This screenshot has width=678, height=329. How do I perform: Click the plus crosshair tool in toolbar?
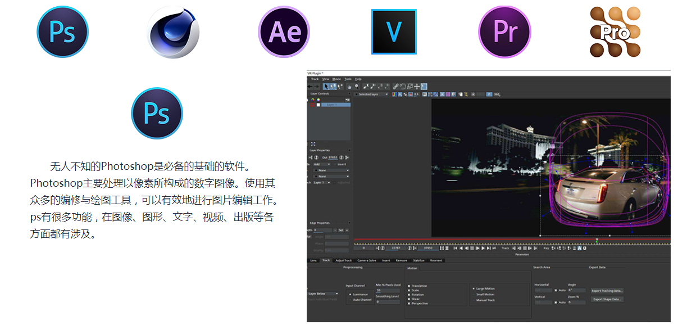[x=417, y=87]
